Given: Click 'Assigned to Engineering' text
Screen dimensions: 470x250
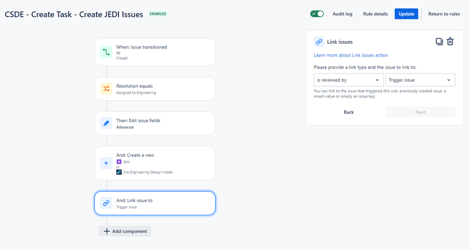Looking at the screenshot, I should click(136, 93).
